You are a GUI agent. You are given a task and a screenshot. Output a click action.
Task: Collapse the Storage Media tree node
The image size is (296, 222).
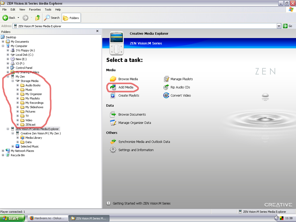[13, 81]
